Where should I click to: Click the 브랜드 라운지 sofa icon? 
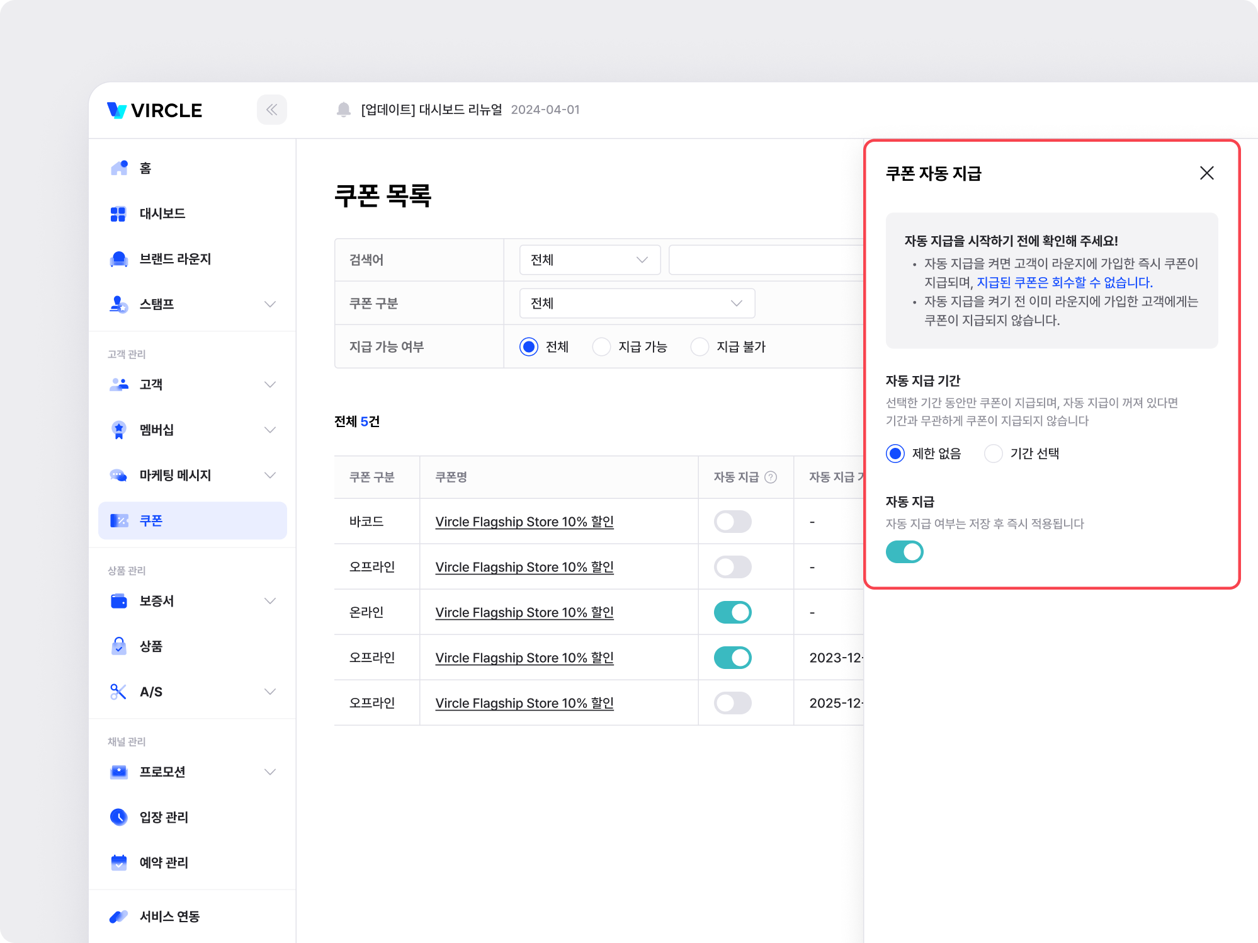(118, 259)
